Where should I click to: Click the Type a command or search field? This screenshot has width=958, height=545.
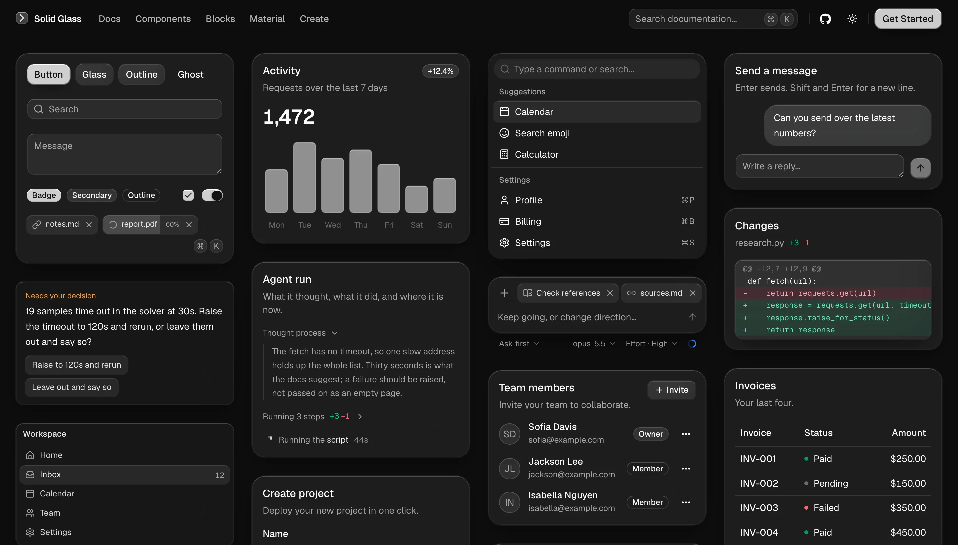597,69
